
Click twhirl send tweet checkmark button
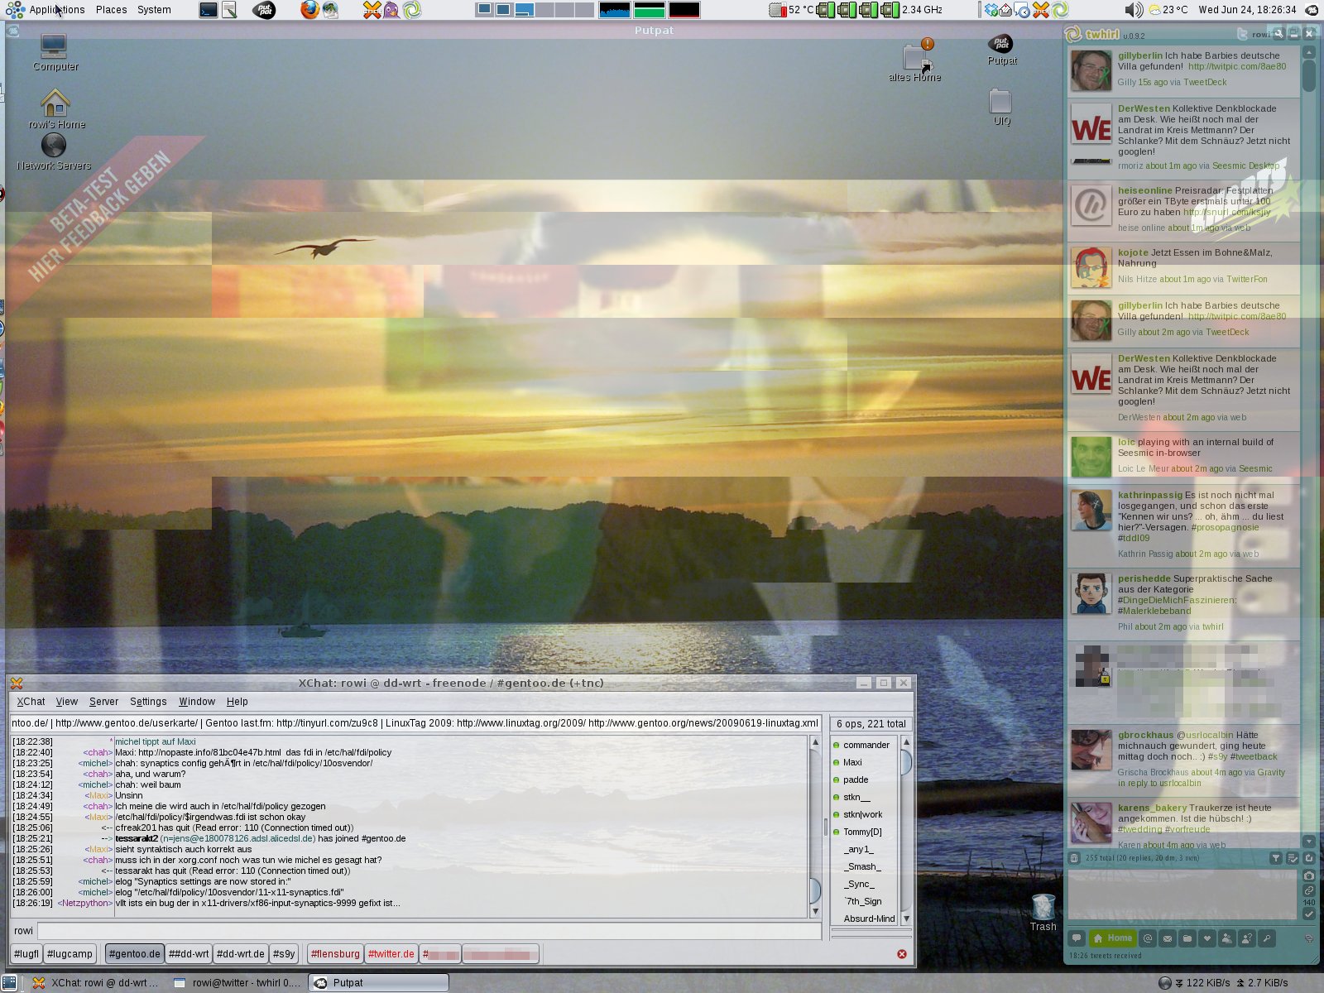(x=1309, y=914)
